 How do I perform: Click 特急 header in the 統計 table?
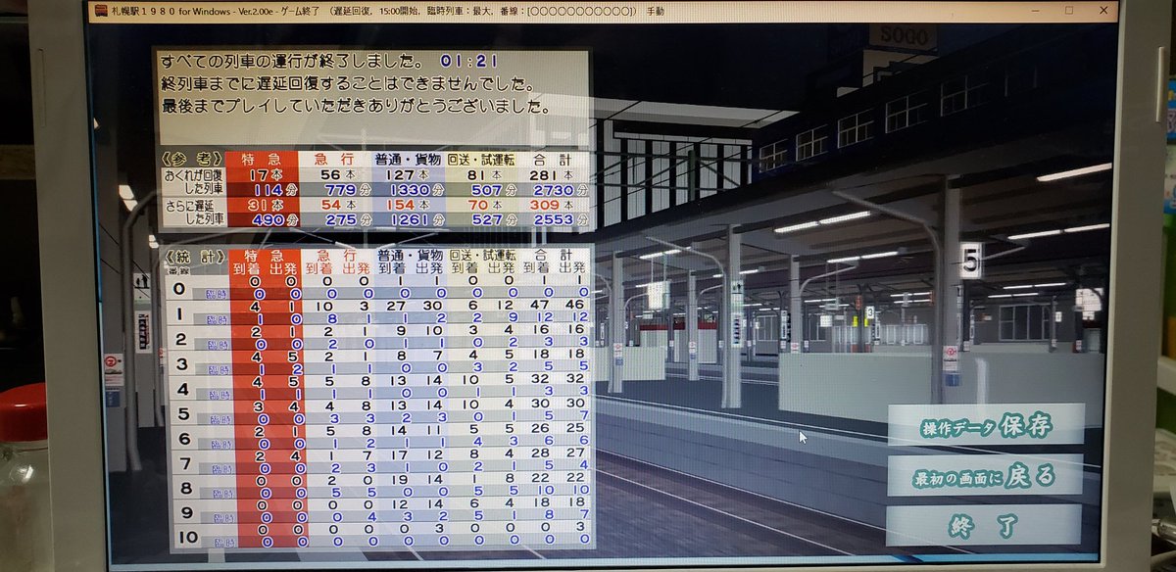266,255
